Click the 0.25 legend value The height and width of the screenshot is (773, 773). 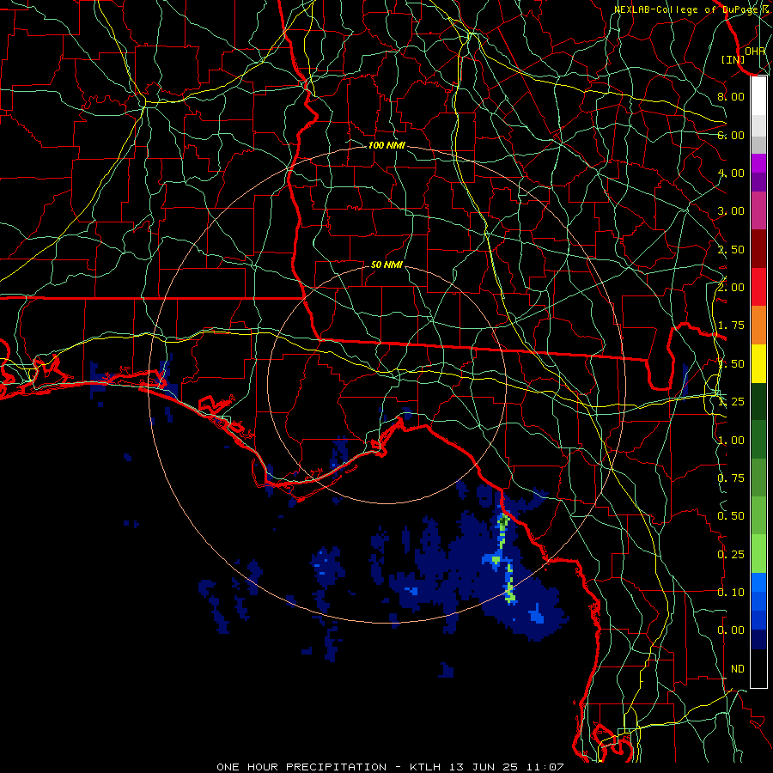[x=731, y=555]
